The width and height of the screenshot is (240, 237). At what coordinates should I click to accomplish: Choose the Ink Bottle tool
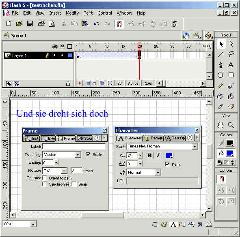[221, 96]
